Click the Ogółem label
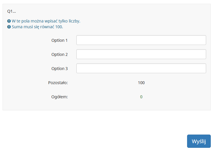The height and width of the screenshot is (153, 216). (59, 97)
